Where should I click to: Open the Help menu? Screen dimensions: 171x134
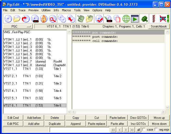(x=108, y=10)
